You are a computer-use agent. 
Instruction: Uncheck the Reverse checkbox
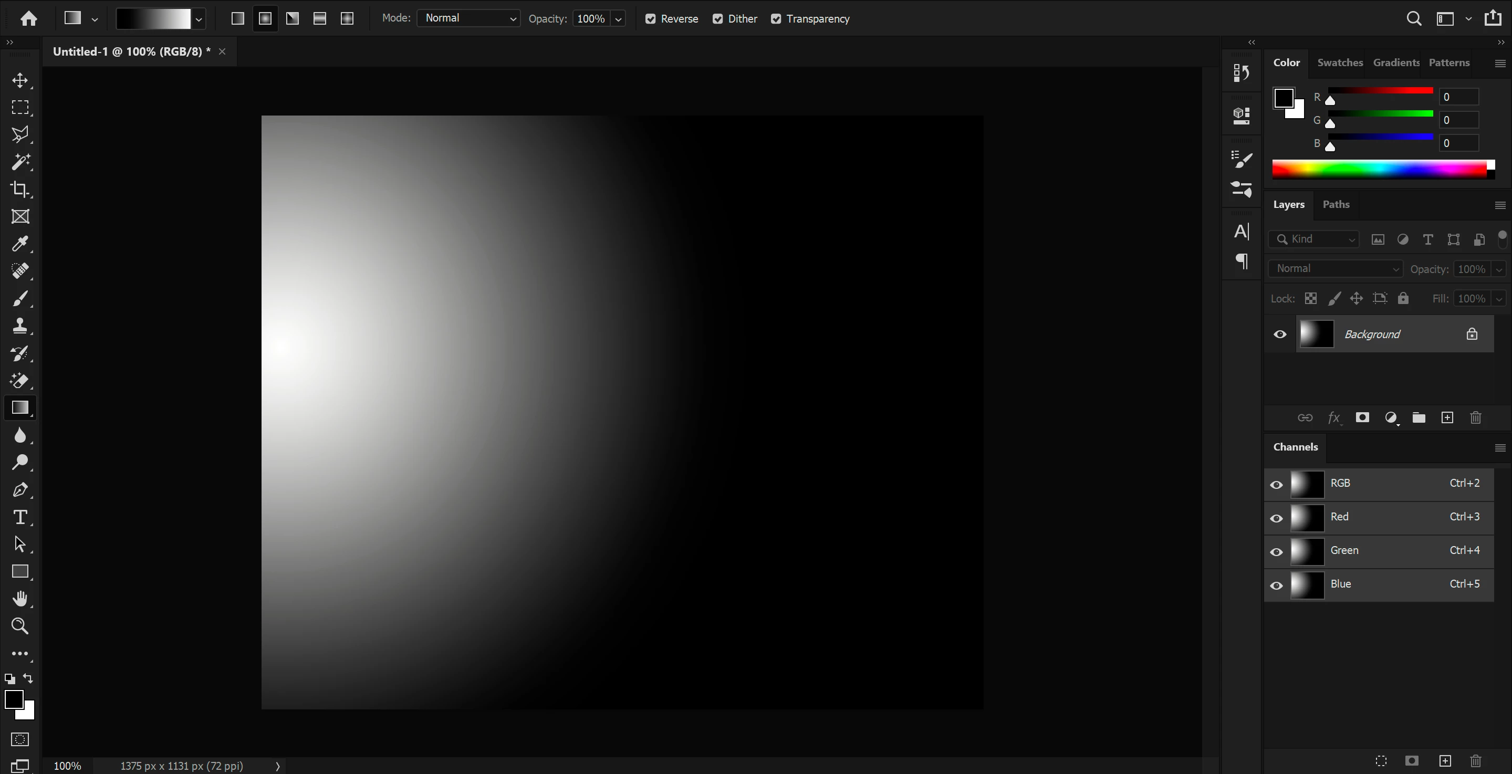coord(650,19)
